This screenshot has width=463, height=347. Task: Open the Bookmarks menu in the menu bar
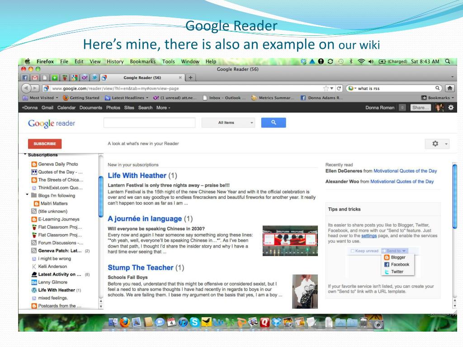tap(142, 61)
